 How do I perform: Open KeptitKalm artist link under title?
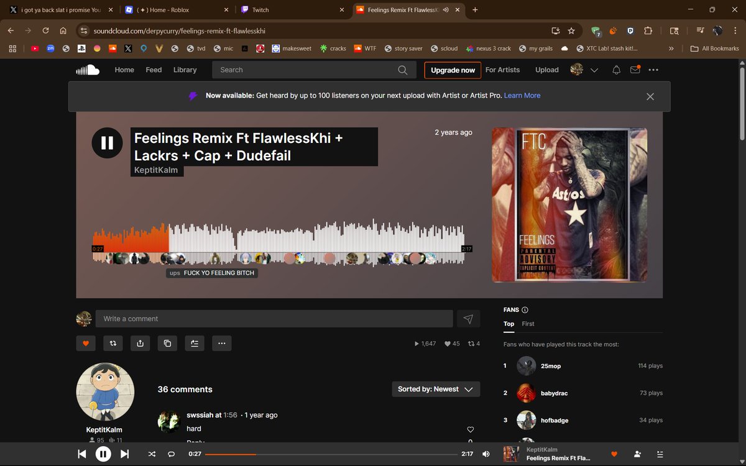coord(156,170)
